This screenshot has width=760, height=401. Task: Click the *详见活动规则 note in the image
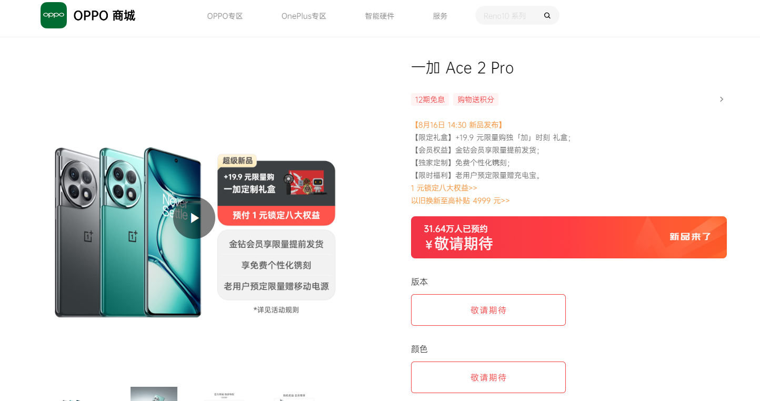click(x=276, y=310)
